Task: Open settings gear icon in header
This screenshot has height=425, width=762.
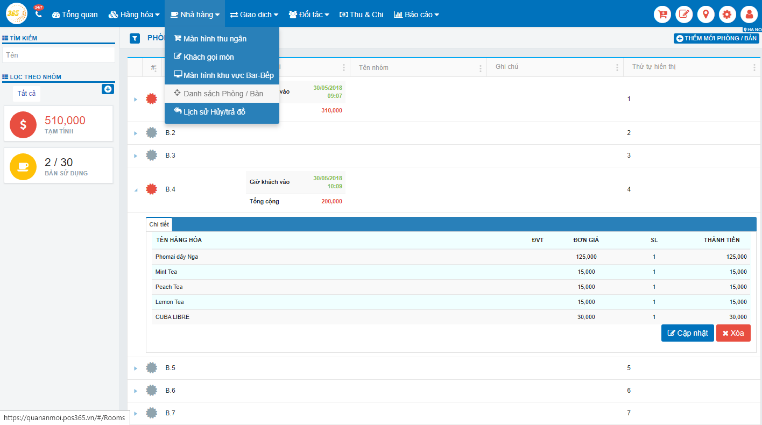Action: [727, 14]
